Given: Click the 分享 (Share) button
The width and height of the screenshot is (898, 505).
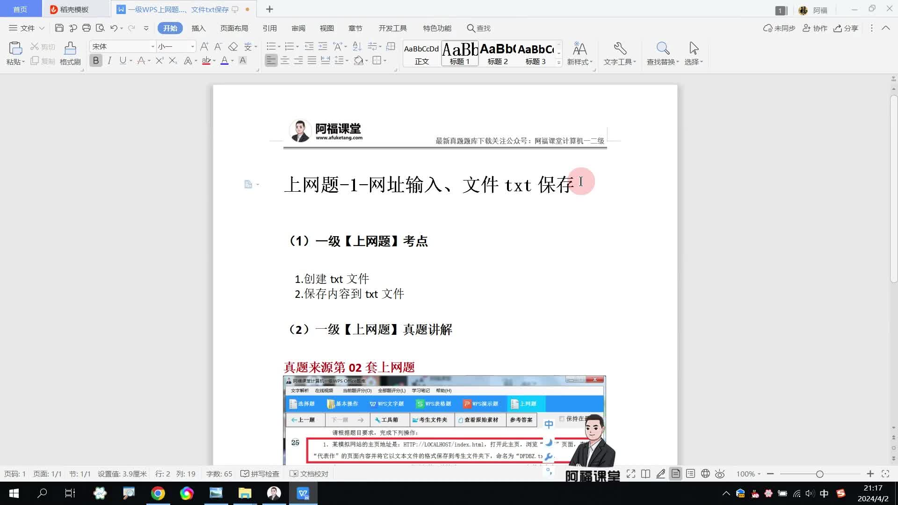Looking at the screenshot, I should (x=846, y=28).
